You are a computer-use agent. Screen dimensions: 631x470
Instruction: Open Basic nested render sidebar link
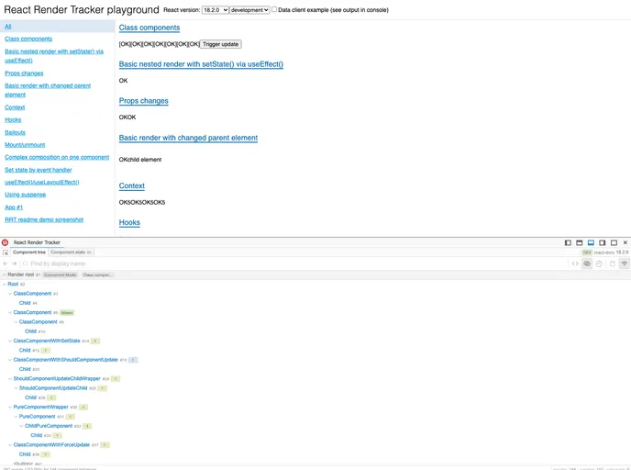point(54,56)
